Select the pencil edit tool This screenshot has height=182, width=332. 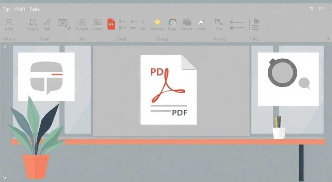pyautogui.click(x=47, y=25)
